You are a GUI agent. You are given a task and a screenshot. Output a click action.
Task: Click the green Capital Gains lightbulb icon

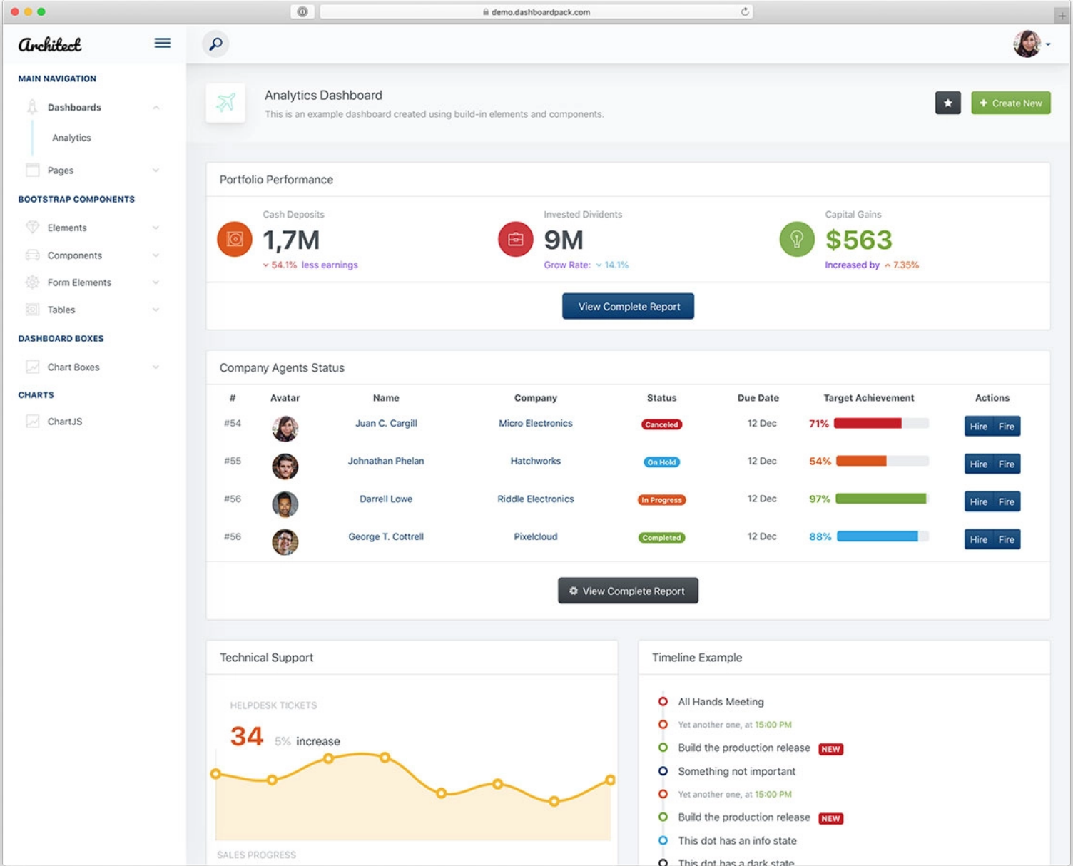click(797, 239)
